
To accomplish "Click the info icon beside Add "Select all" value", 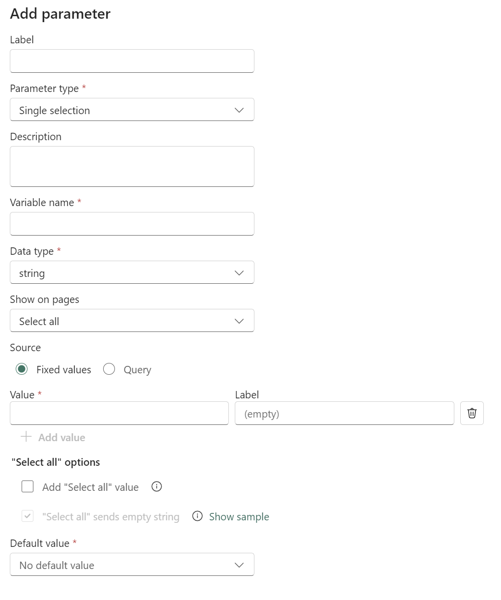I will point(156,486).
